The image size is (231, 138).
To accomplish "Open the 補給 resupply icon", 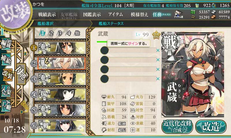I will click(x=6, y=59).
